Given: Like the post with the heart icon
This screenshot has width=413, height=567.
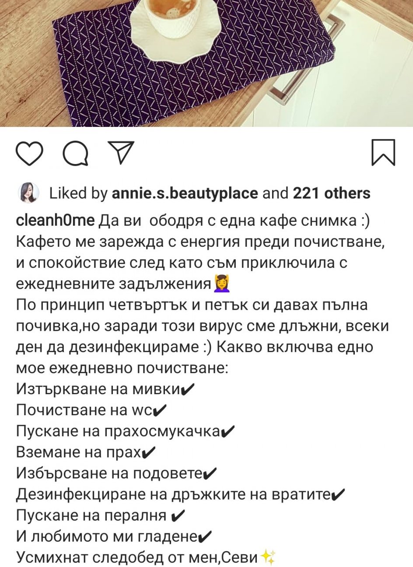Looking at the screenshot, I should (30, 153).
